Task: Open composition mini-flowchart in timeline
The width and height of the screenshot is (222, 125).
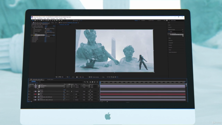Action: point(85,82)
